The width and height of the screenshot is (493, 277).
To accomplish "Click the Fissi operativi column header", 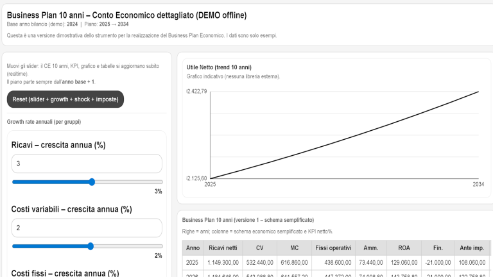I will pos(333,248).
